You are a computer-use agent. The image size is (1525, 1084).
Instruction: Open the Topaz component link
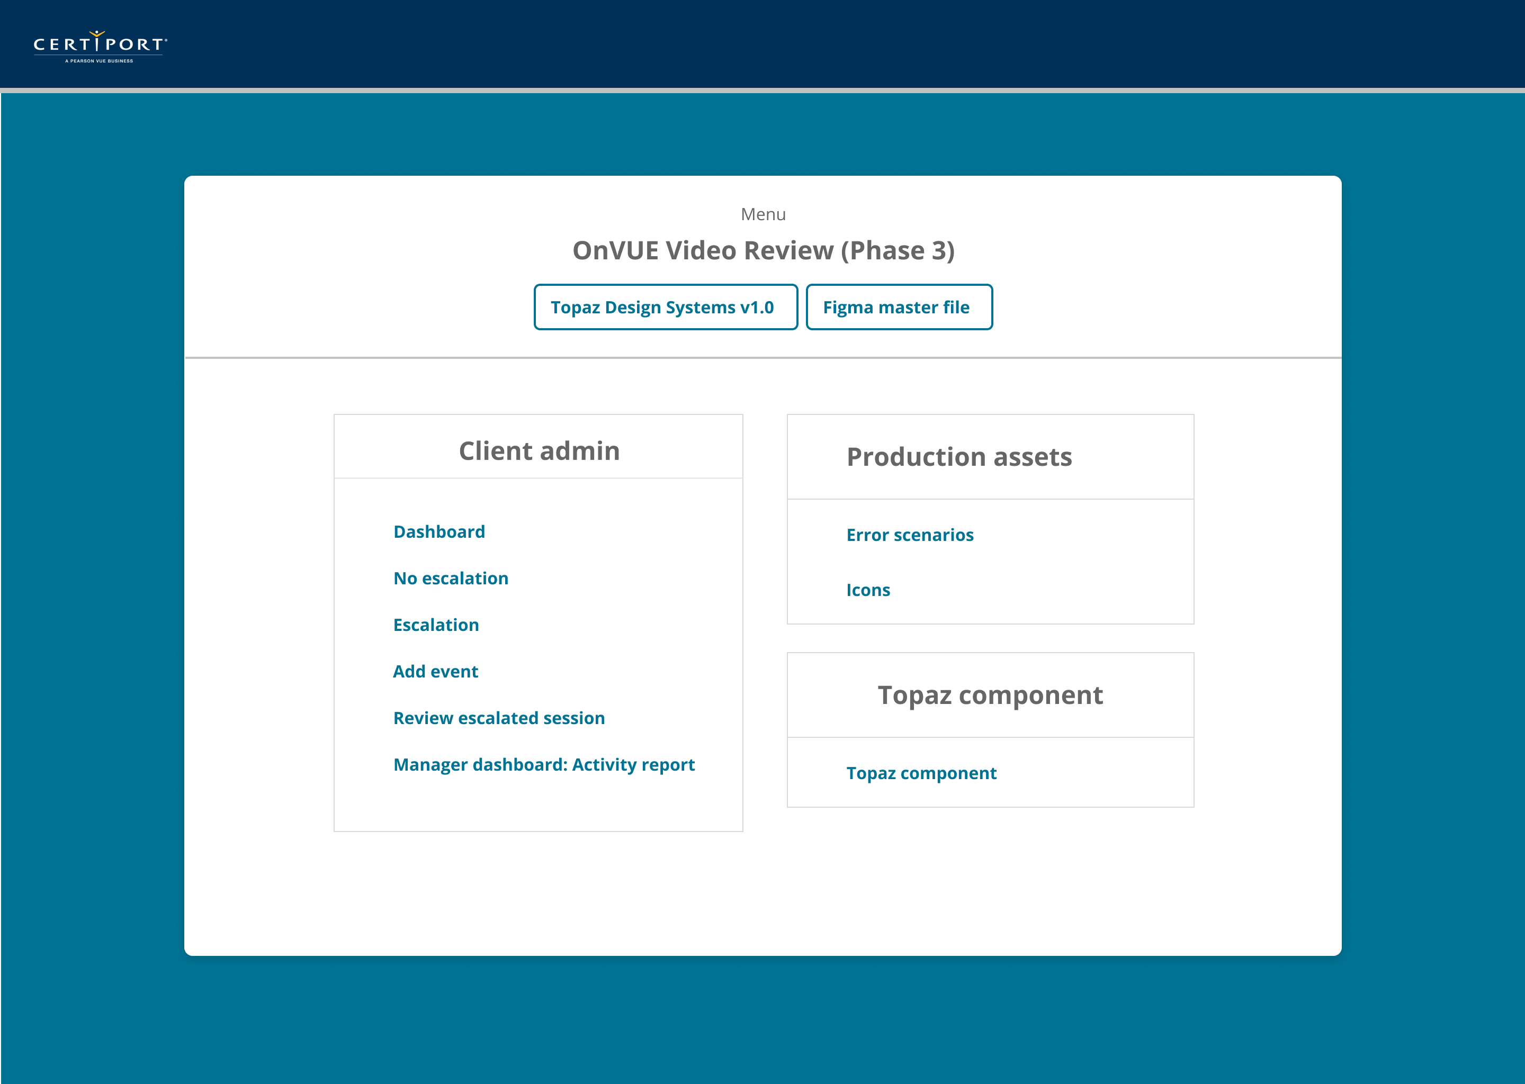pos(921,773)
